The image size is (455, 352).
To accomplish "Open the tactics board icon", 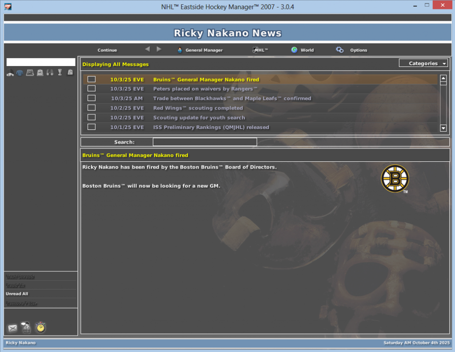I will (x=30, y=73).
